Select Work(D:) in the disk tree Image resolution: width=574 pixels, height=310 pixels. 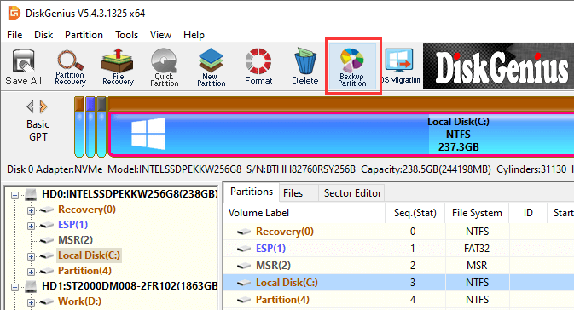click(79, 301)
